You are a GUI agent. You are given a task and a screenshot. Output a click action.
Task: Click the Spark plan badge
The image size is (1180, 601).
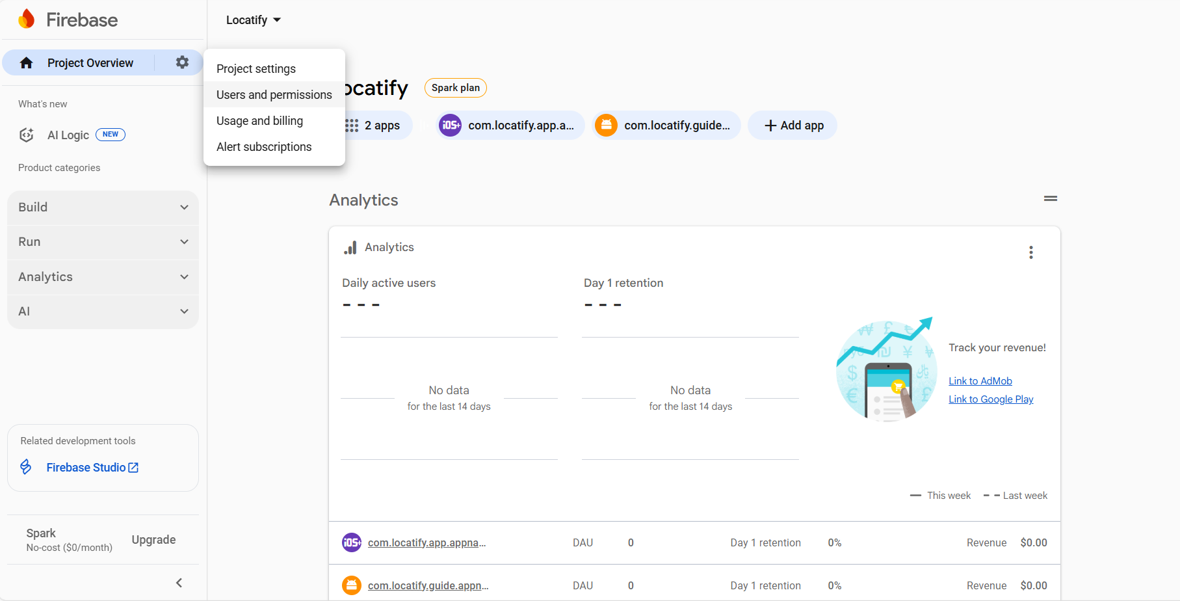(456, 88)
